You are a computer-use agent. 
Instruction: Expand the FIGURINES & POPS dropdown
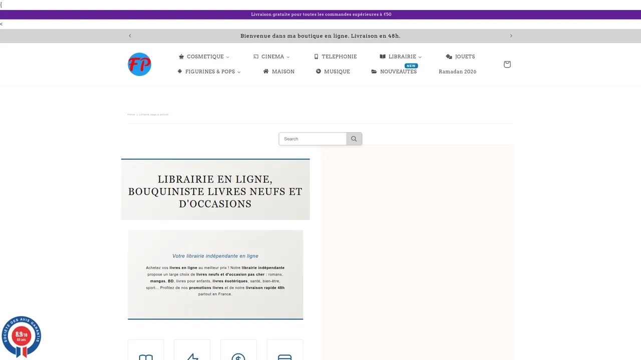point(209,71)
